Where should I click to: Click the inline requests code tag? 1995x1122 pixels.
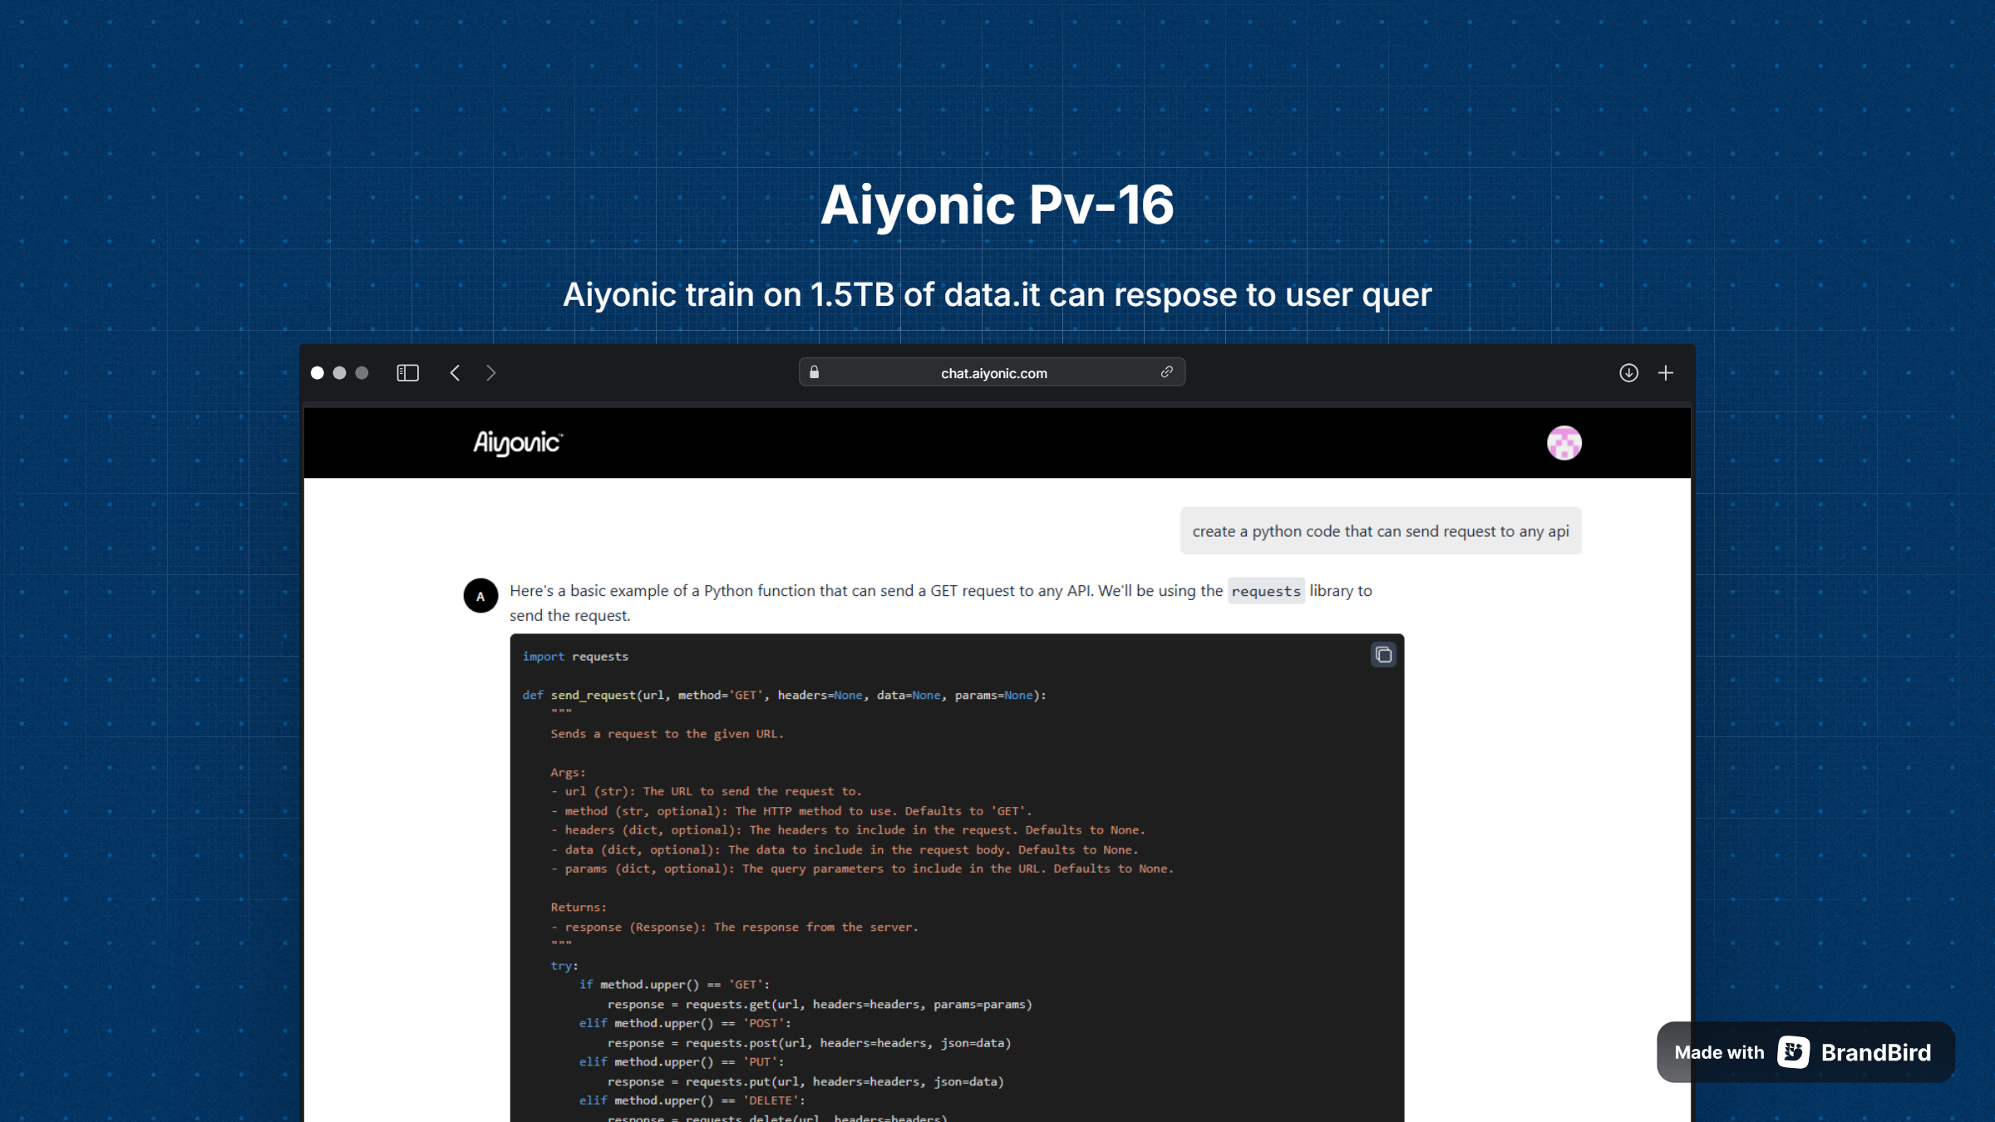[1265, 592]
